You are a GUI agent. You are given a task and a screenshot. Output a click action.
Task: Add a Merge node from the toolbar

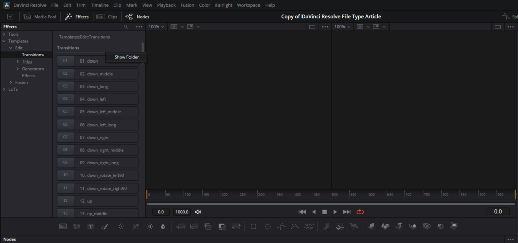181,226
